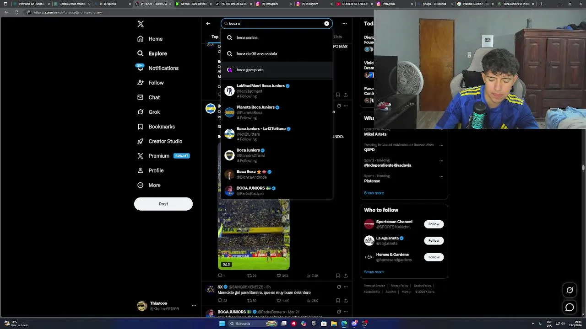Open Notifications in the sidebar
The height and width of the screenshot is (329, 586).
coord(158,68)
